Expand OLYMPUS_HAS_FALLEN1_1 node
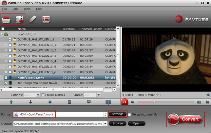The height and width of the screenshot is (133, 211). click(x=6, y=39)
